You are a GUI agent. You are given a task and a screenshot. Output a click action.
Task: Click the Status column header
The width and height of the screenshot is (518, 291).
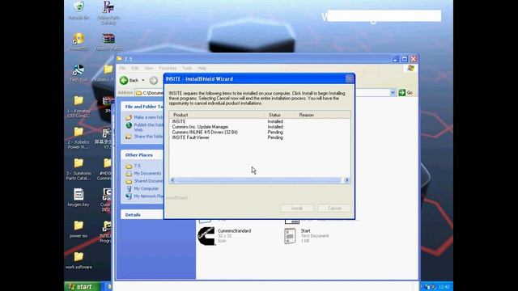point(280,115)
